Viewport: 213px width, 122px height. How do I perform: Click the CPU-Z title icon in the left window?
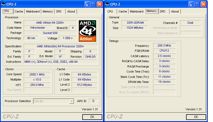(3, 4)
